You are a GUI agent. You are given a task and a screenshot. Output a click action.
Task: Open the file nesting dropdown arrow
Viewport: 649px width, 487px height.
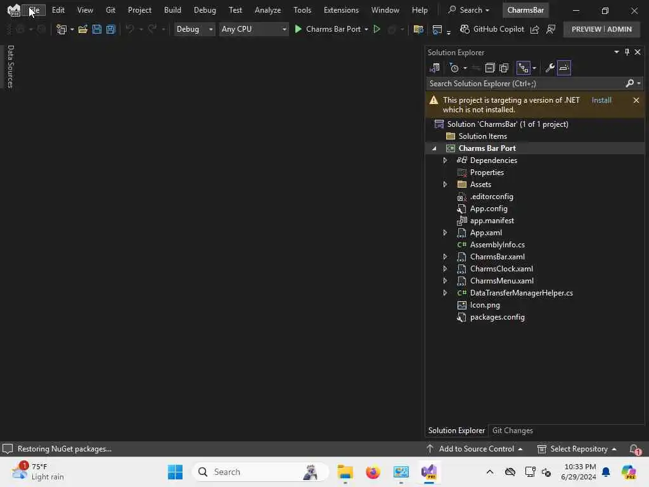534,68
